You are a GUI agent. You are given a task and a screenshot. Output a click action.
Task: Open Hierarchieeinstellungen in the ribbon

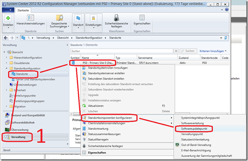click(x=30, y=20)
